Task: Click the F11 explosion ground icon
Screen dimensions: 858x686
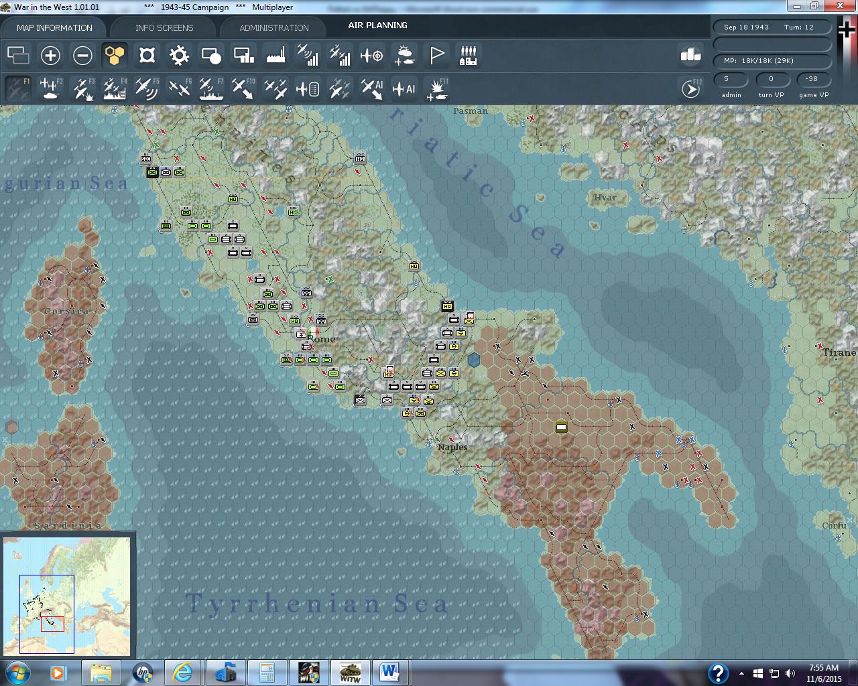Action: [438, 88]
